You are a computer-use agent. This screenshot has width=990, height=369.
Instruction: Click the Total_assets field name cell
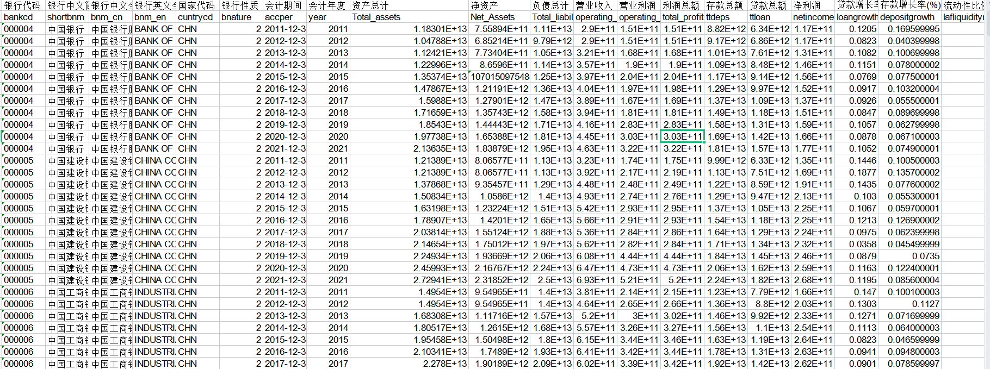(x=410, y=17)
